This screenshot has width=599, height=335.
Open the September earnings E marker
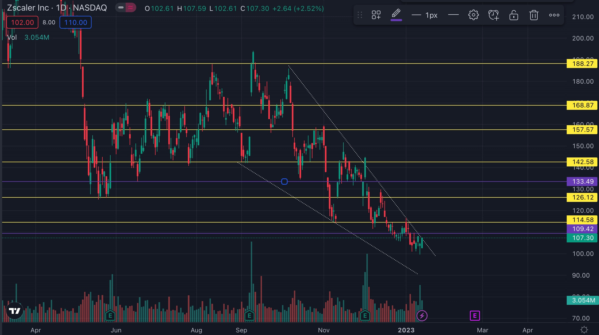[249, 315]
